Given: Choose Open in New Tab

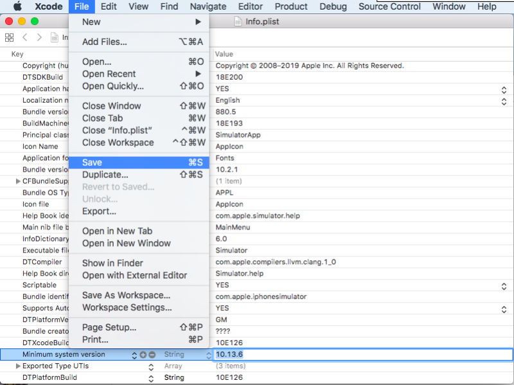Looking at the screenshot, I should click(x=139, y=231).
